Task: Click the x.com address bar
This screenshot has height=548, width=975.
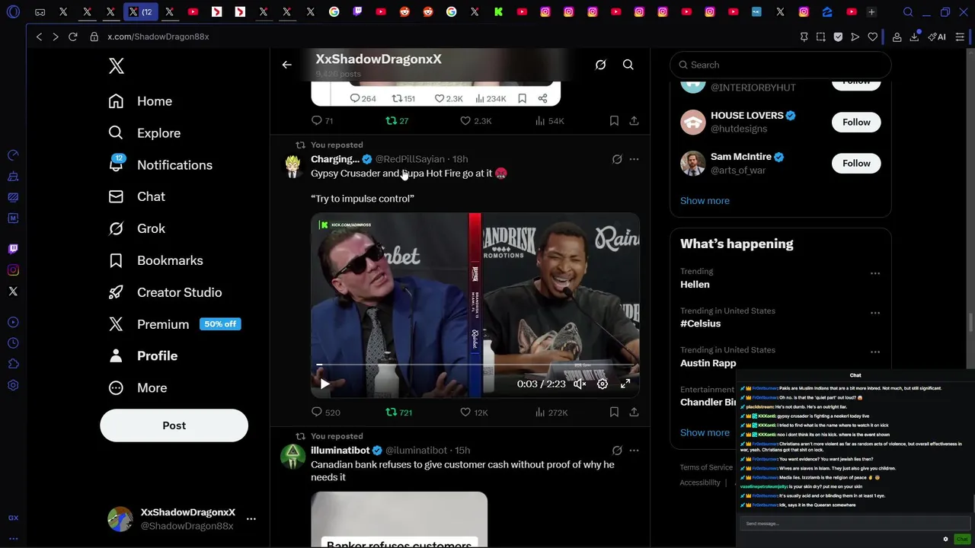Action: pos(158,37)
